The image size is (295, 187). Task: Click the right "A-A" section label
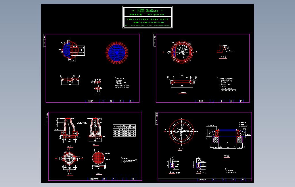click(199, 172)
